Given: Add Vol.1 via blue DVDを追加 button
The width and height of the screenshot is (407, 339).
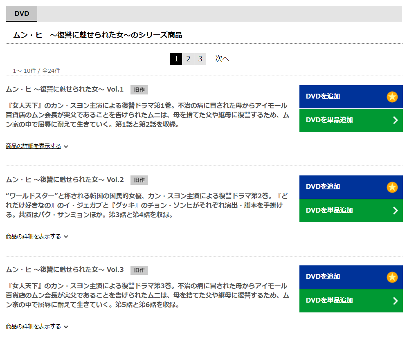Looking at the screenshot, I should pos(351,97).
